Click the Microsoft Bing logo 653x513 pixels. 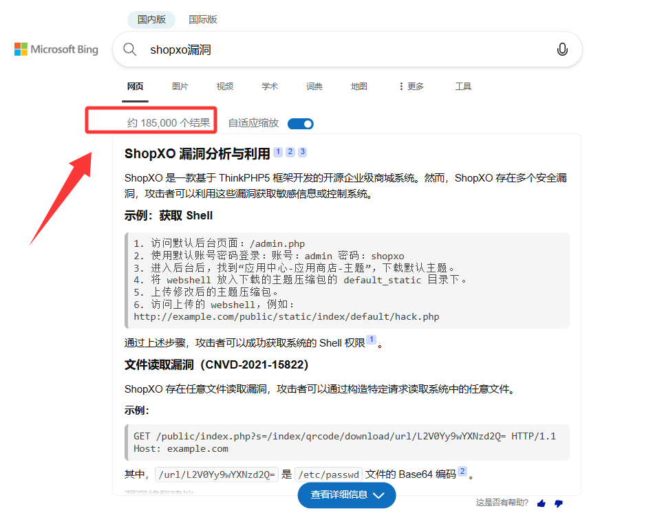click(x=56, y=49)
